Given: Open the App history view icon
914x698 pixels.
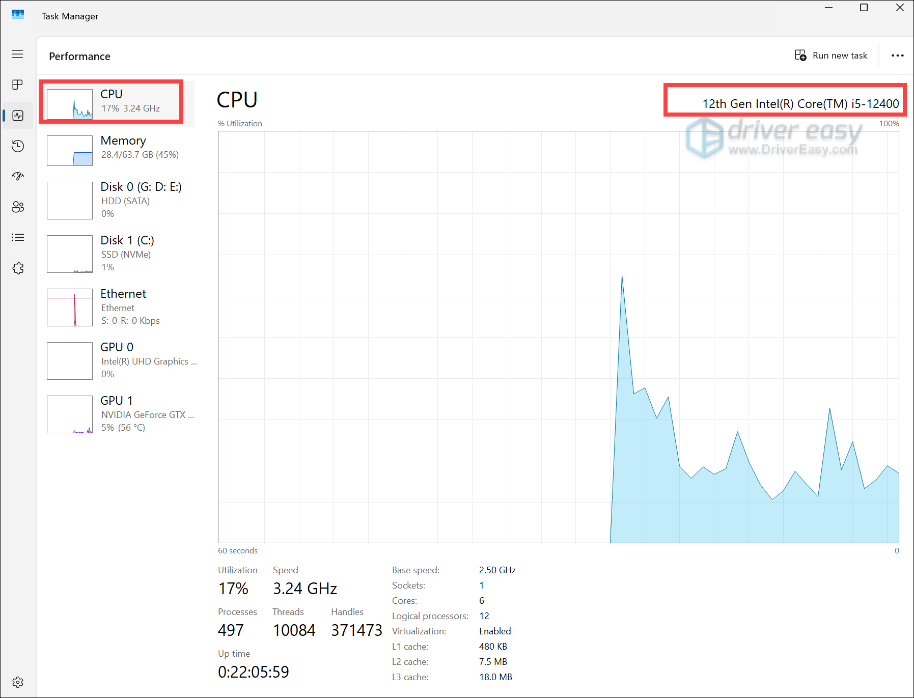Looking at the screenshot, I should click(17, 146).
